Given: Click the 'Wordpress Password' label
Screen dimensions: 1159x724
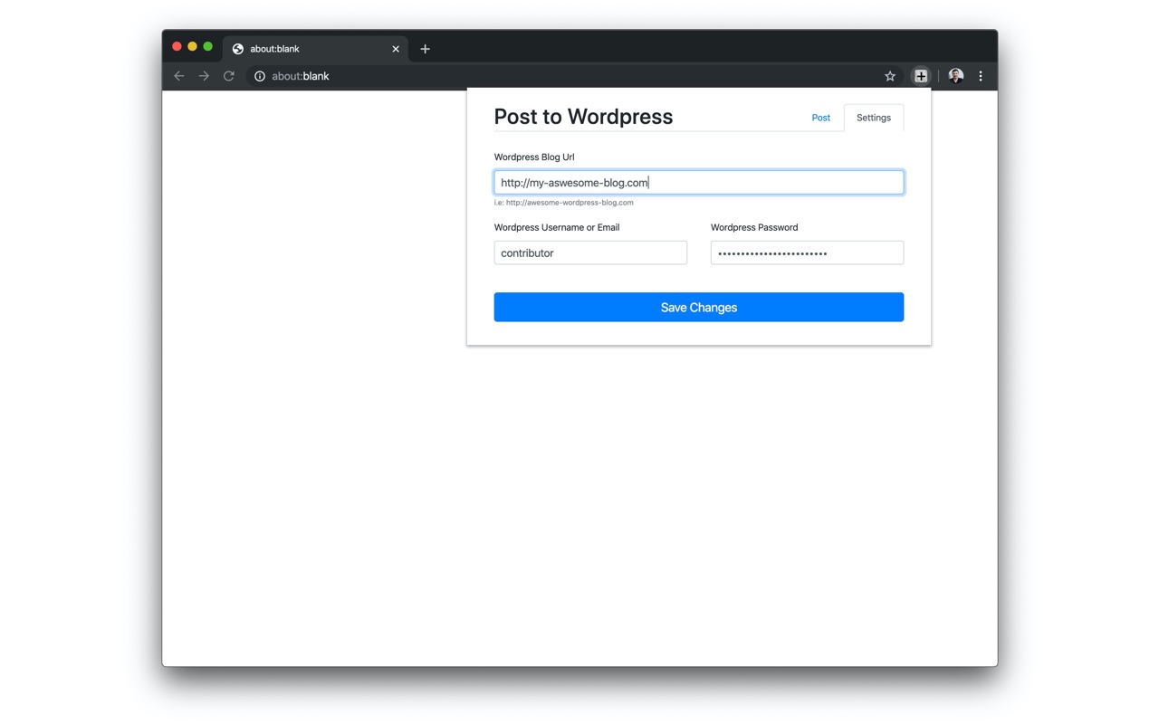Looking at the screenshot, I should point(754,227).
